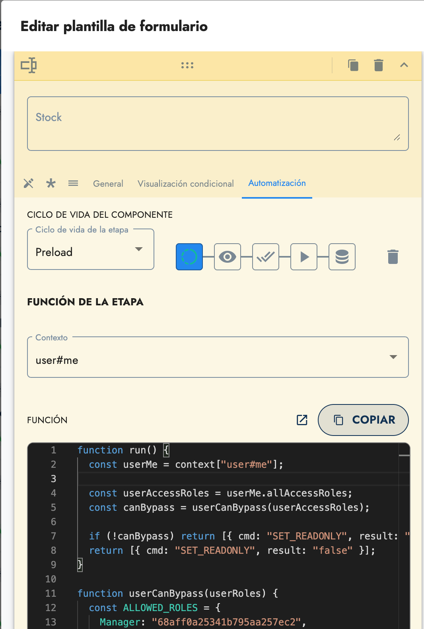Screen dimensions: 424x629
Task: Select the Automatización tab
Action: (x=277, y=183)
